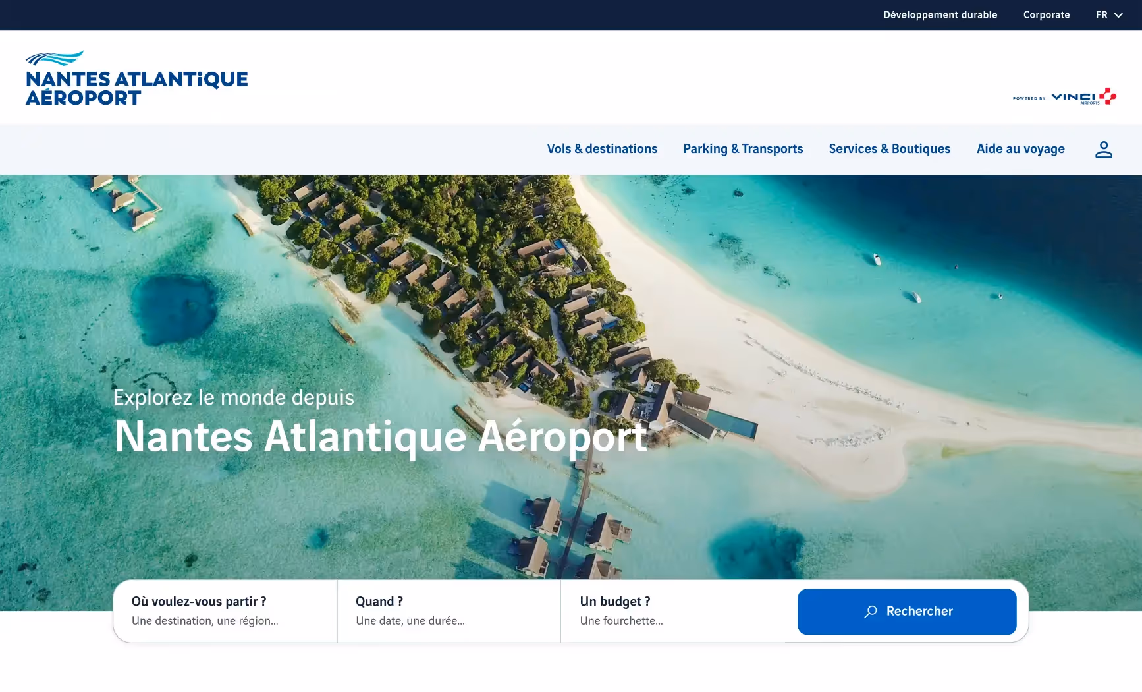
Task: Expand the FR language chevron
Action: pyautogui.click(x=1118, y=15)
